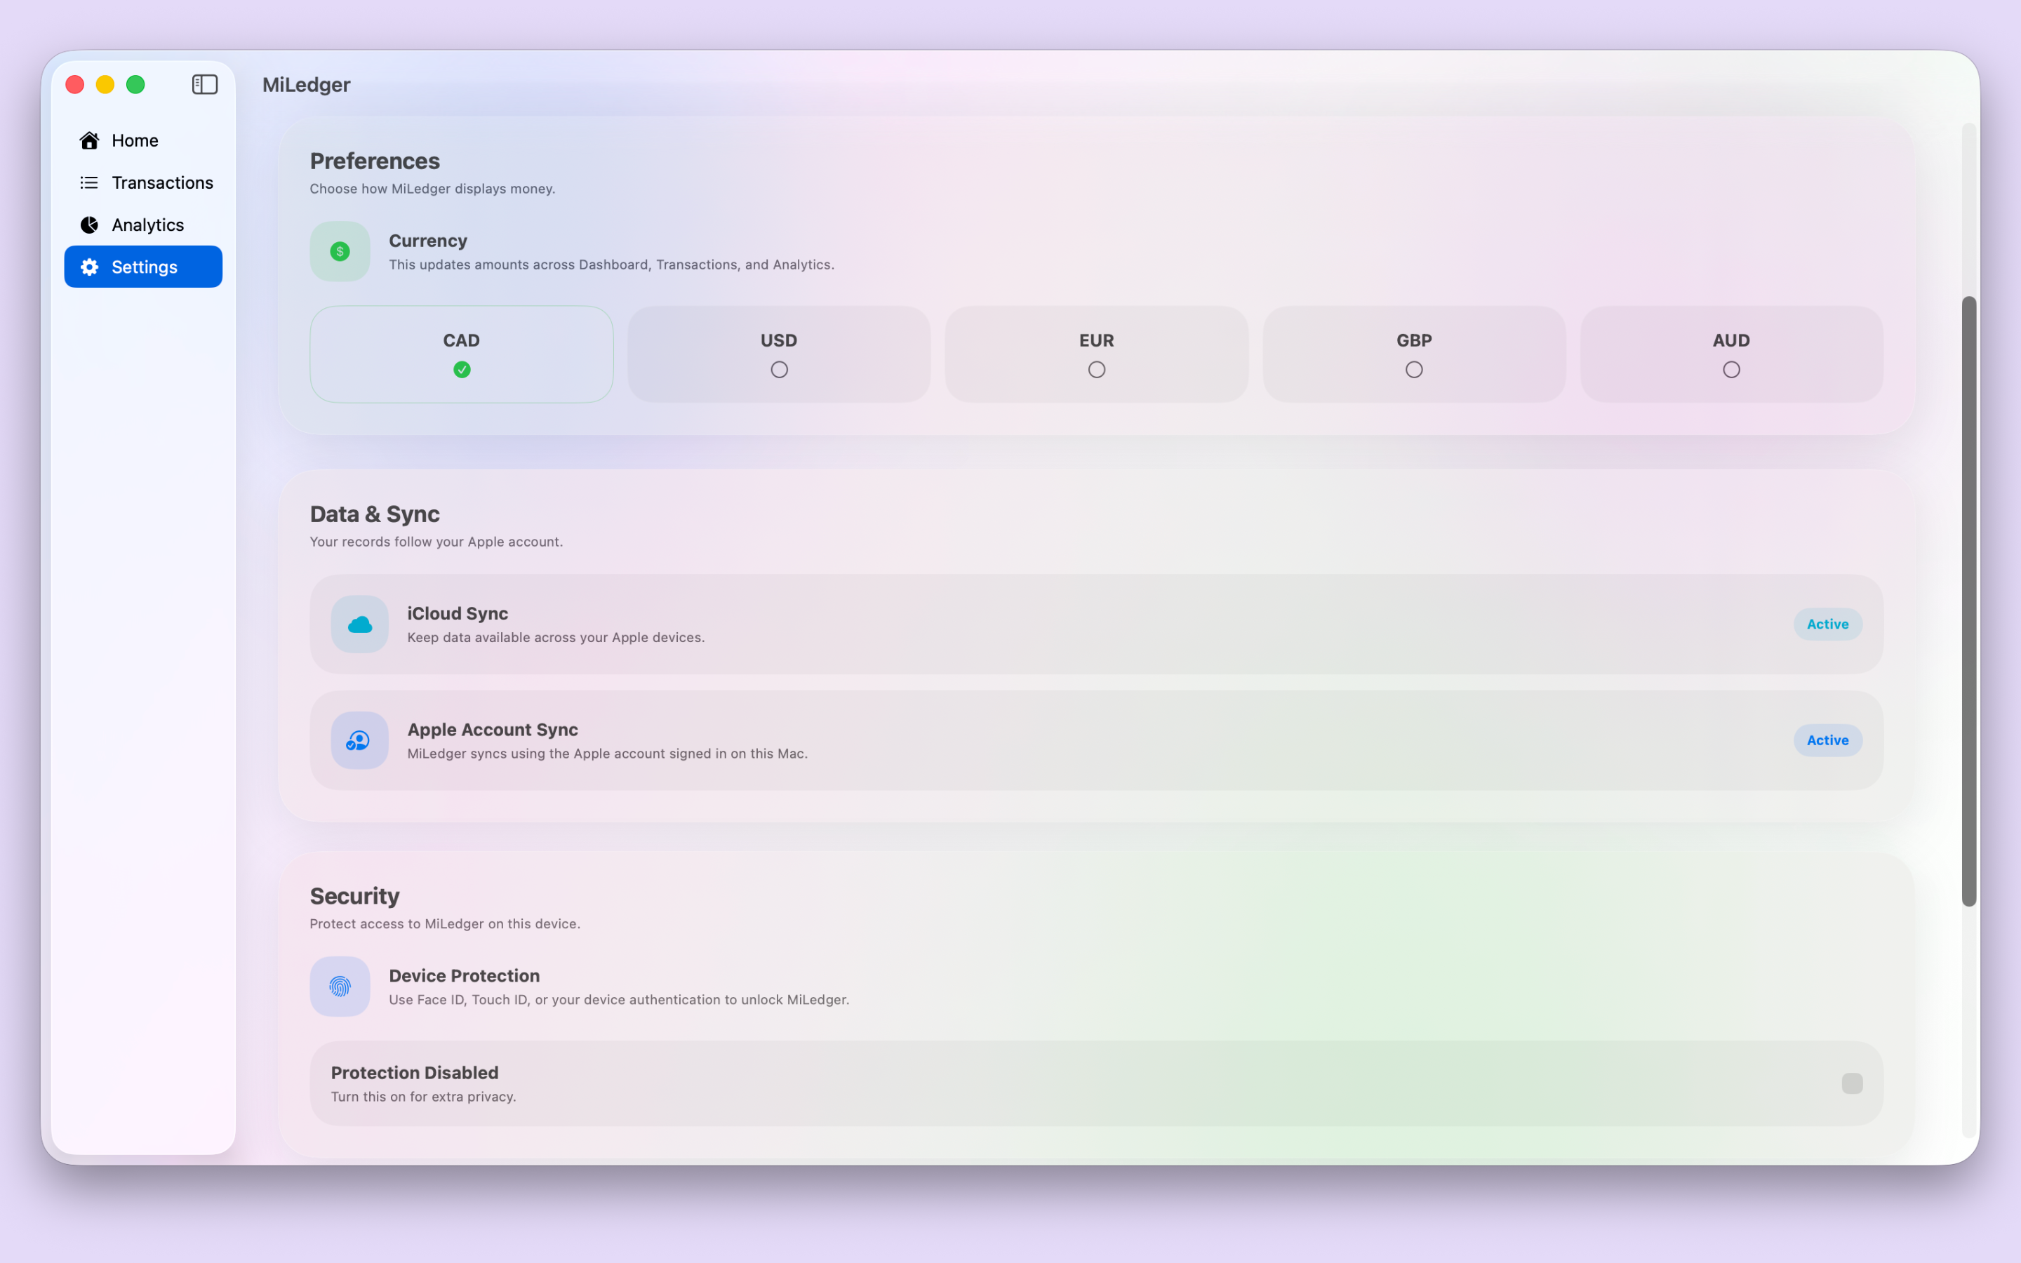2021x1263 pixels.
Task: Click the green Currency dollar icon
Action: click(x=340, y=251)
